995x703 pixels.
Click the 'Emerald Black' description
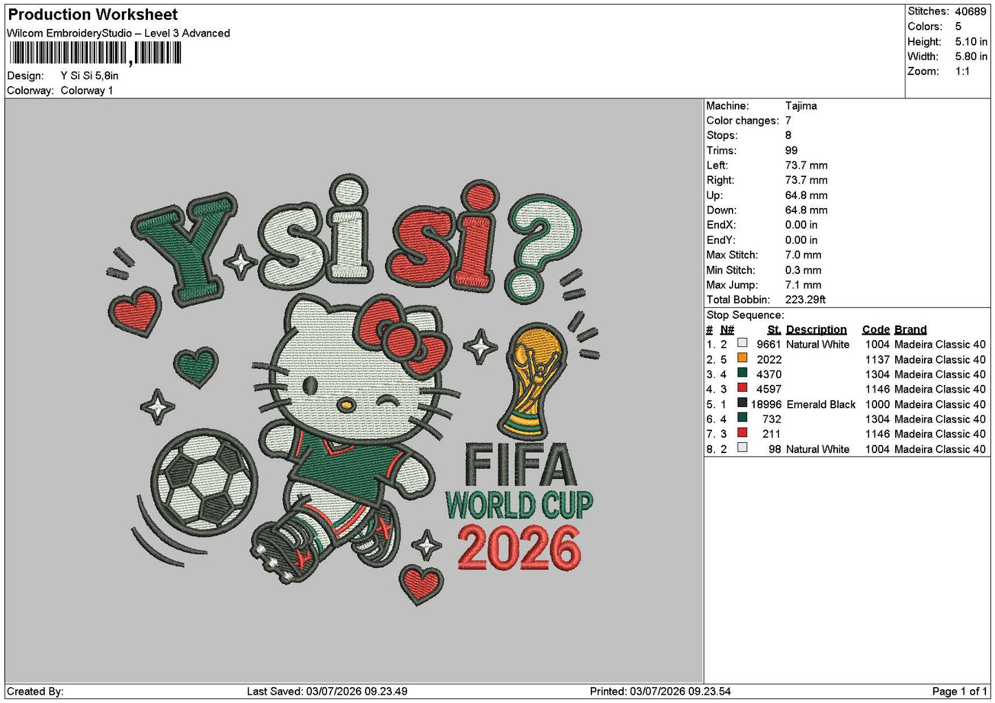click(821, 405)
